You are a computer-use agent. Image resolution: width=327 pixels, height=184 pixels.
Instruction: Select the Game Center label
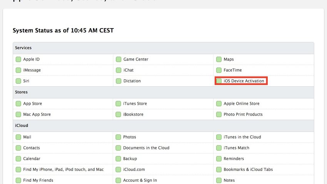(136, 59)
